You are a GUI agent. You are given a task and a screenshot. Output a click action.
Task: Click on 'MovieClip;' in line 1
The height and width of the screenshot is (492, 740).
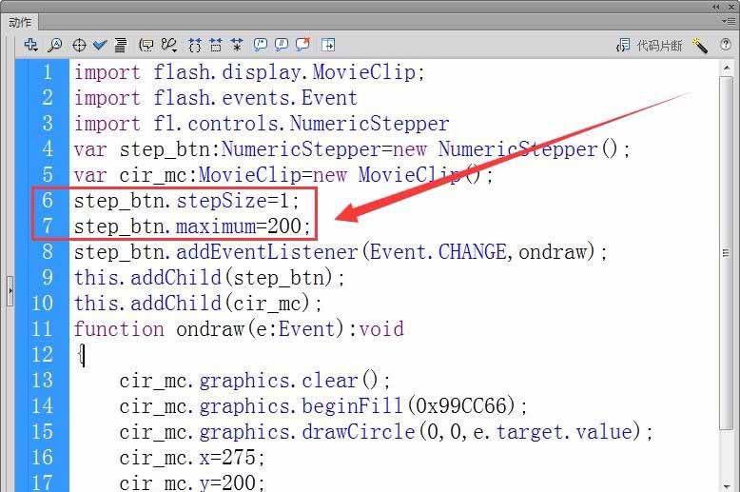(x=369, y=72)
